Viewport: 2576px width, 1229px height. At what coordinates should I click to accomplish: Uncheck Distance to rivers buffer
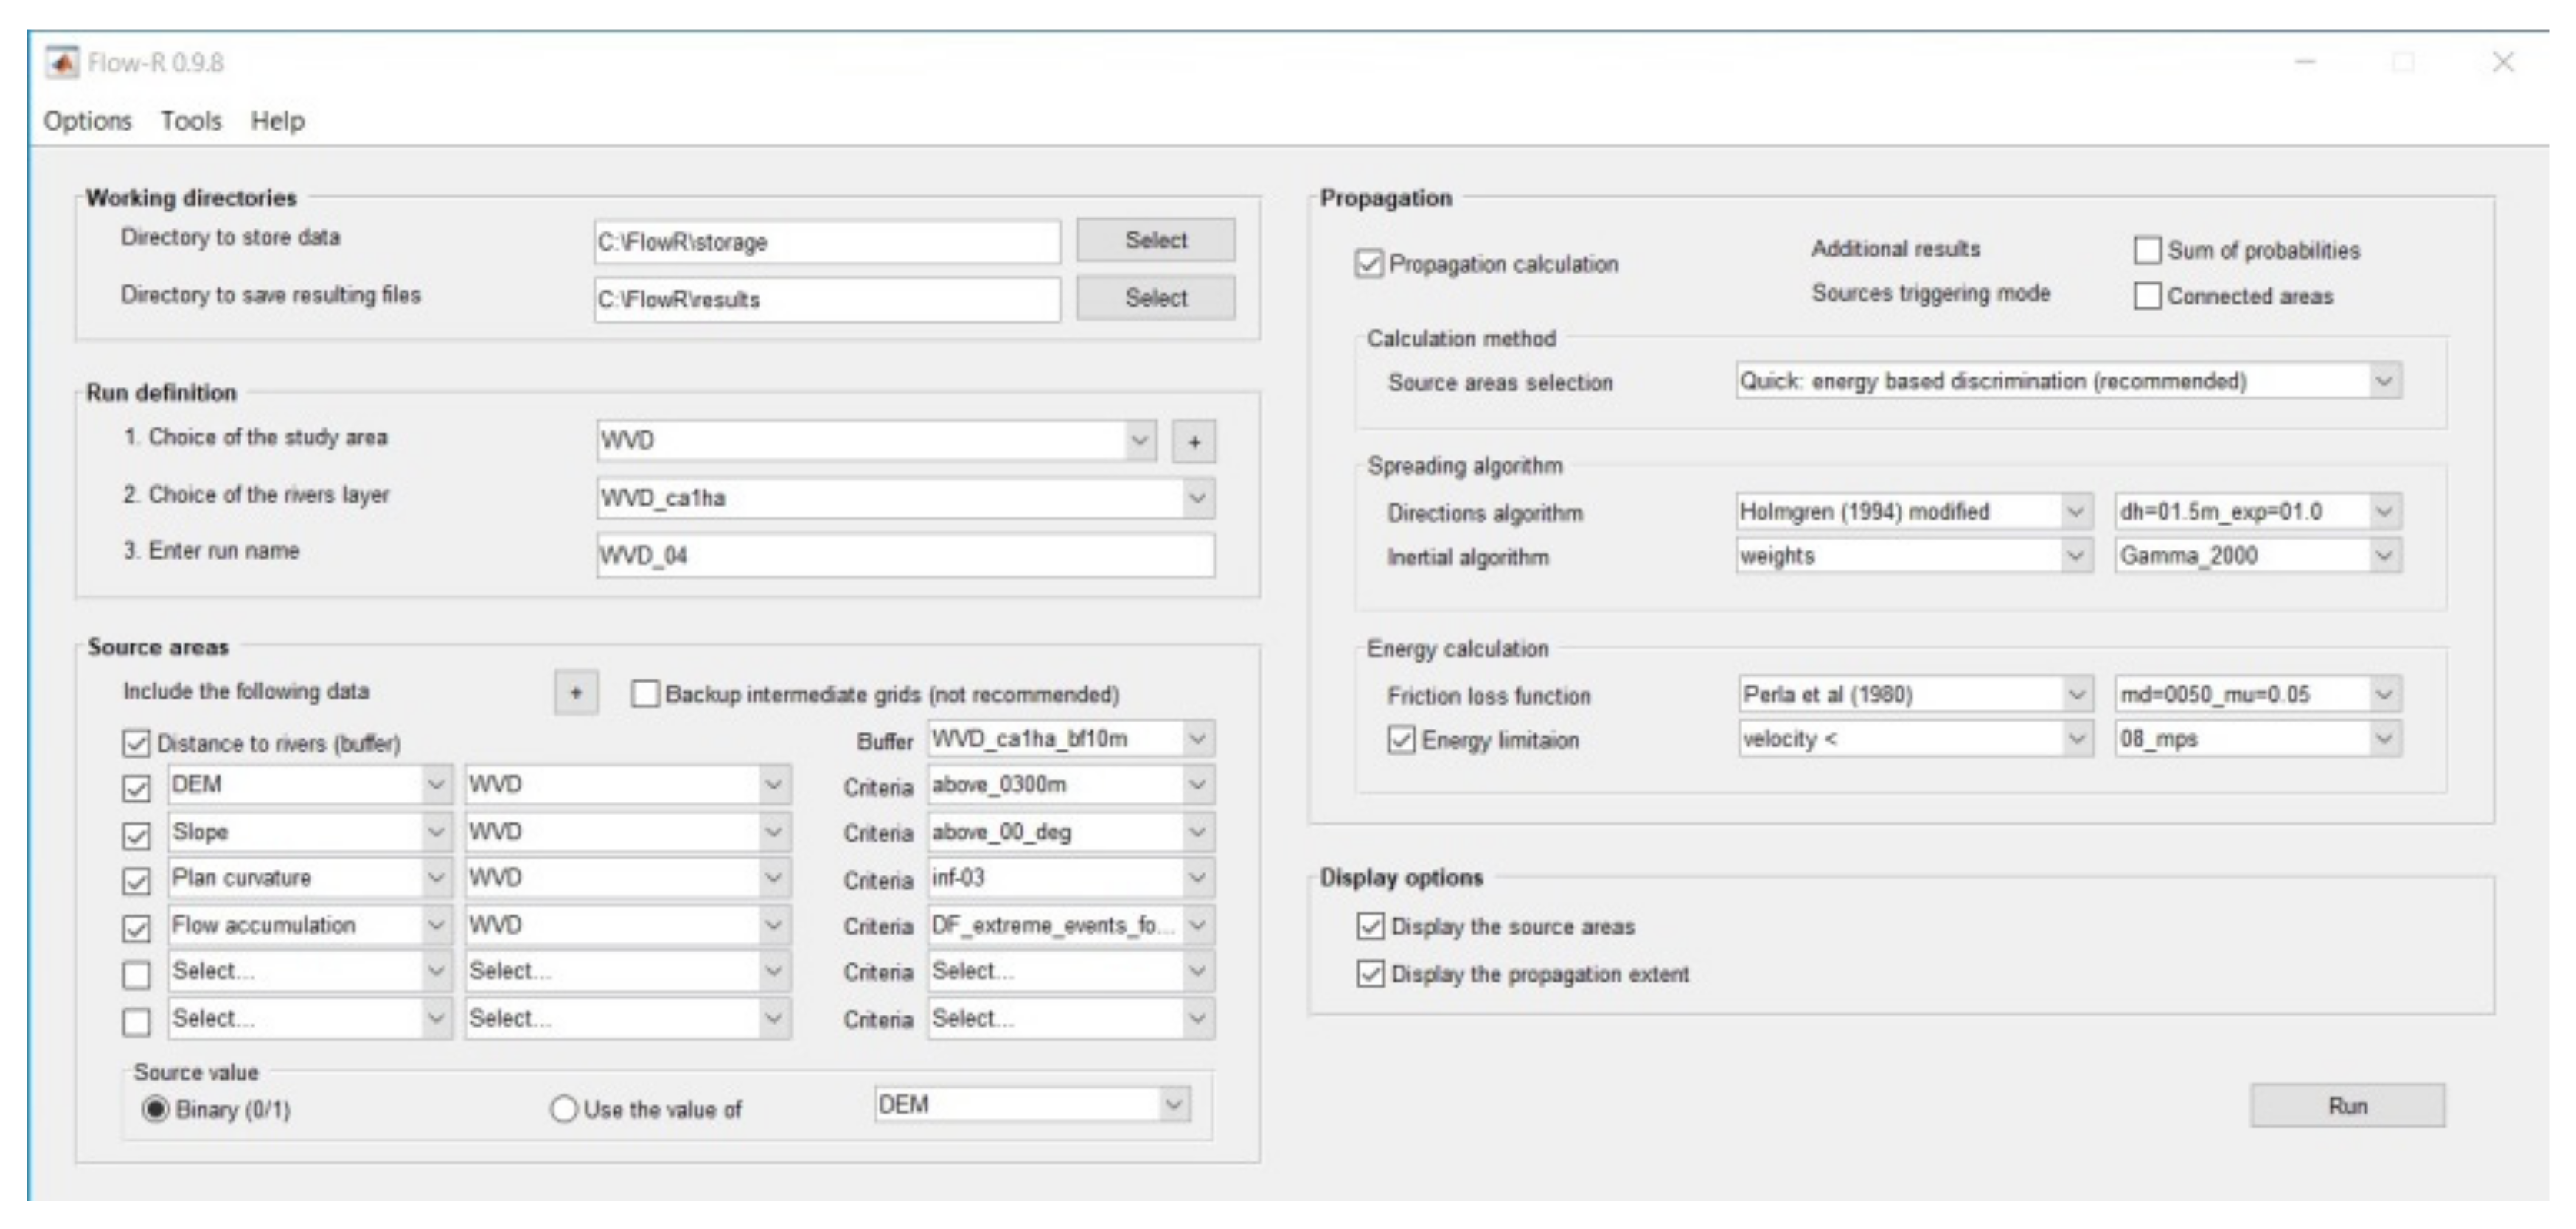tap(136, 743)
